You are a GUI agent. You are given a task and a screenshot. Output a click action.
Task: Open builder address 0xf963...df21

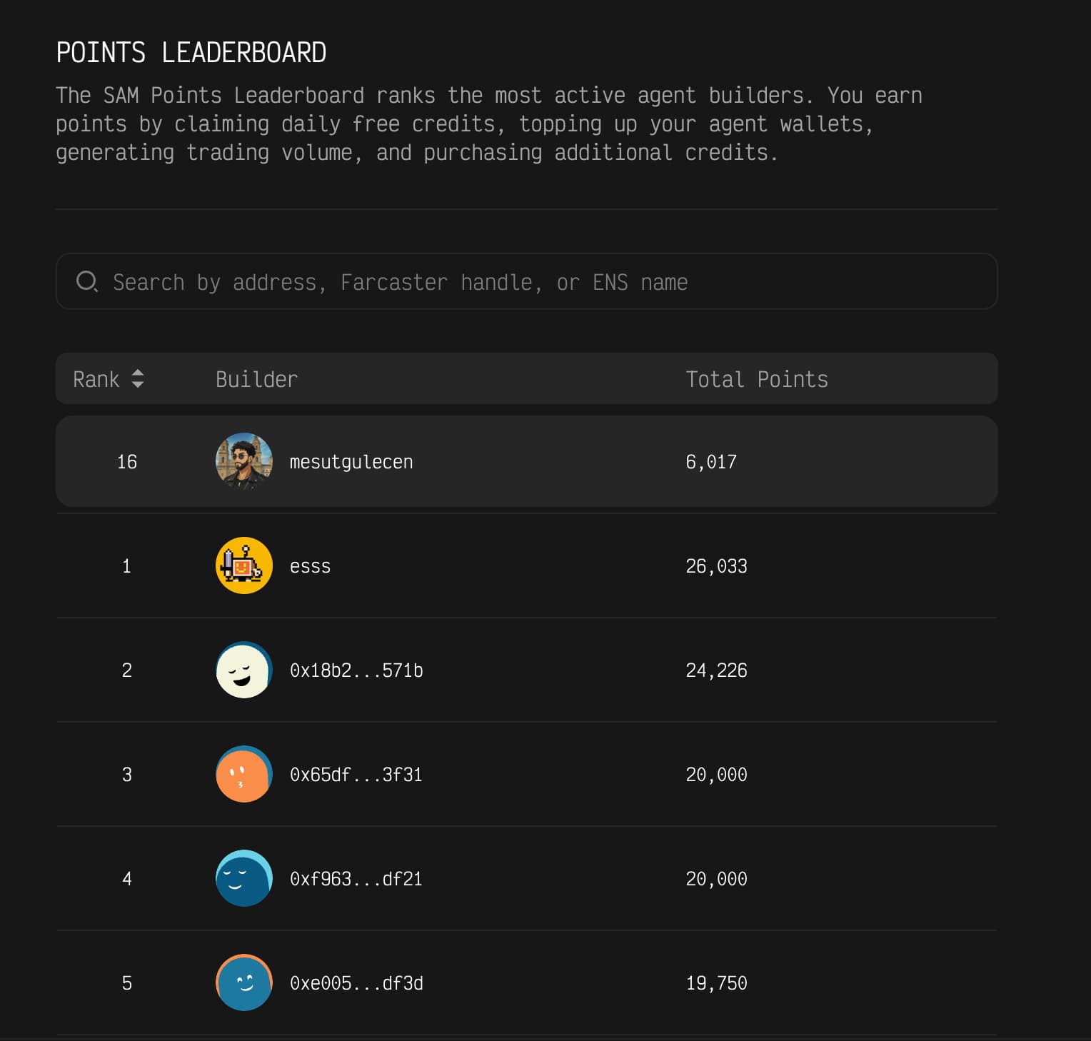click(x=356, y=879)
